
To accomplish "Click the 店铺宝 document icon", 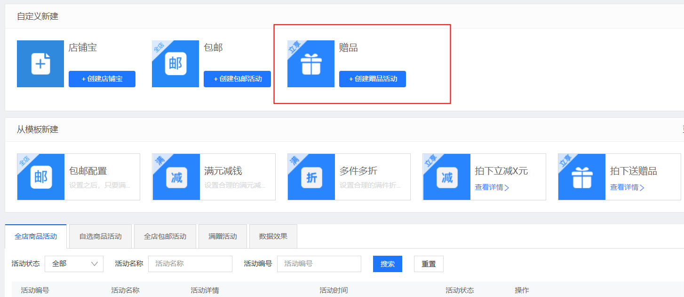I will [x=40, y=63].
